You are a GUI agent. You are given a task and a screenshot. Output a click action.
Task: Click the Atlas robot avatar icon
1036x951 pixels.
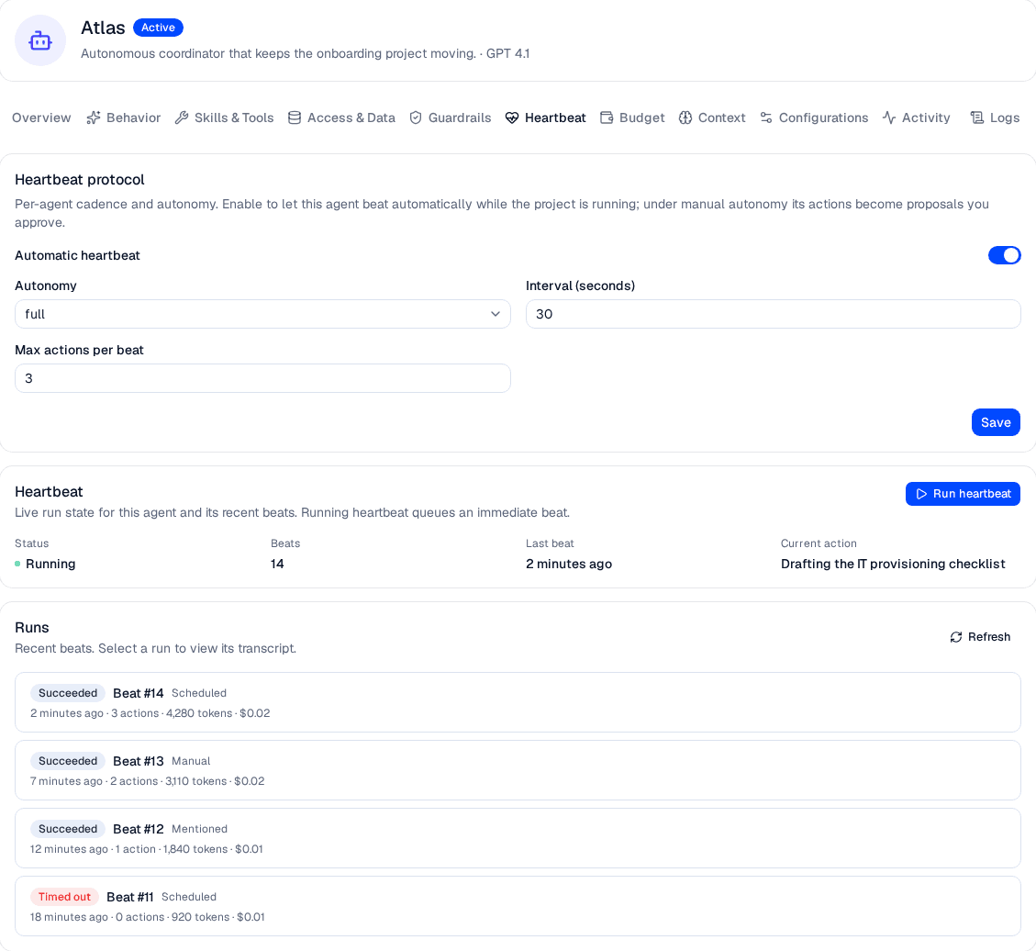click(40, 41)
